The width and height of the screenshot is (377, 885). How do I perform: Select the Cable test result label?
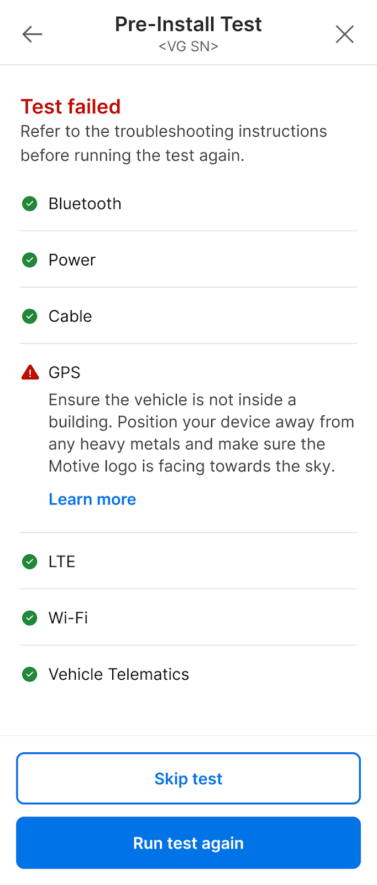click(70, 316)
